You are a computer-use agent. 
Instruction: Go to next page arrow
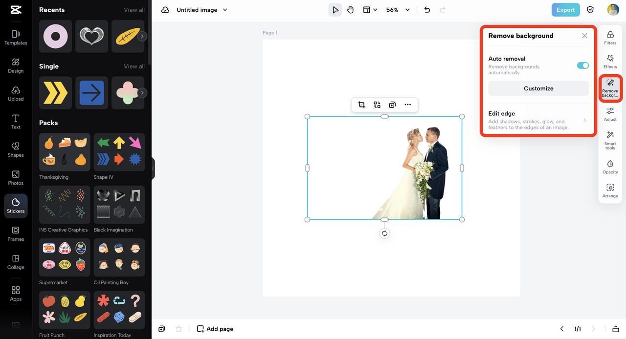tap(593, 329)
